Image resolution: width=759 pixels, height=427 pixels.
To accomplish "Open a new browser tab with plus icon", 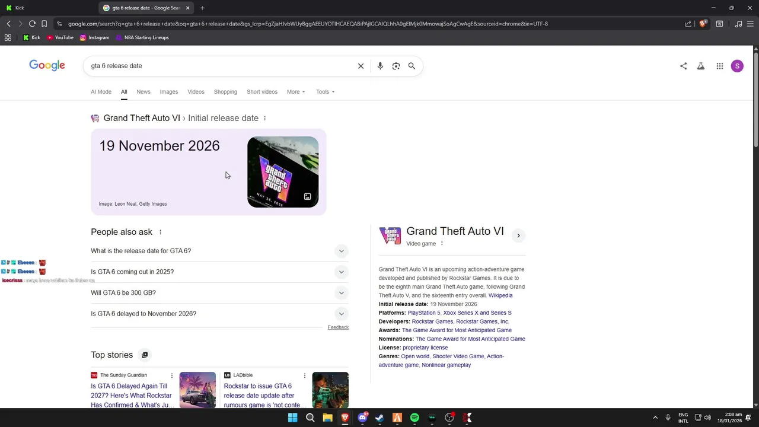I will tap(202, 8).
